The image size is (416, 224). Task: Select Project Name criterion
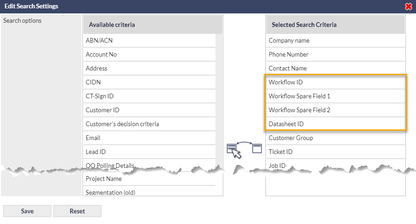(x=149, y=179)
